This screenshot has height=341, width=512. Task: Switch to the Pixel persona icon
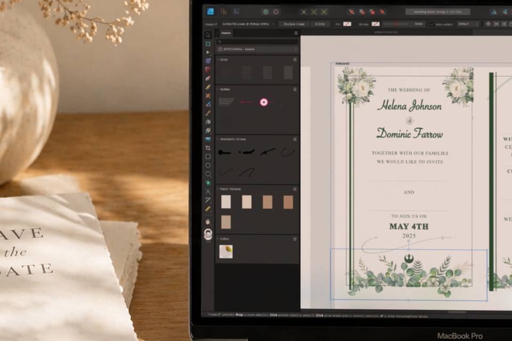tap(223, 12)
